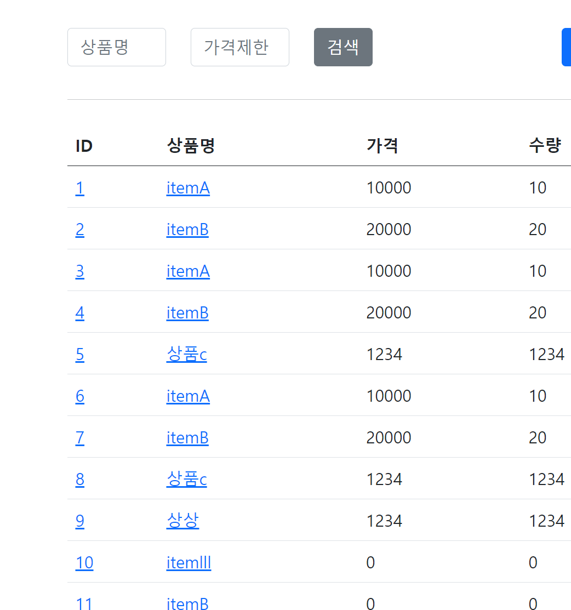The width and height of the screenshot is (571, 610).
Task: Select quantity 10 in row 1
Action: tap(538, 188)
